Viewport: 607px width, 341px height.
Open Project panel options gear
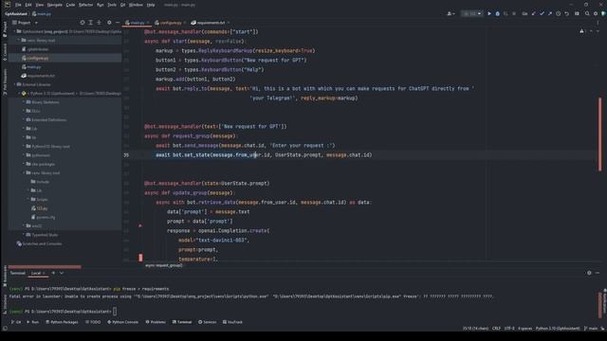click(x=109, y=23)
